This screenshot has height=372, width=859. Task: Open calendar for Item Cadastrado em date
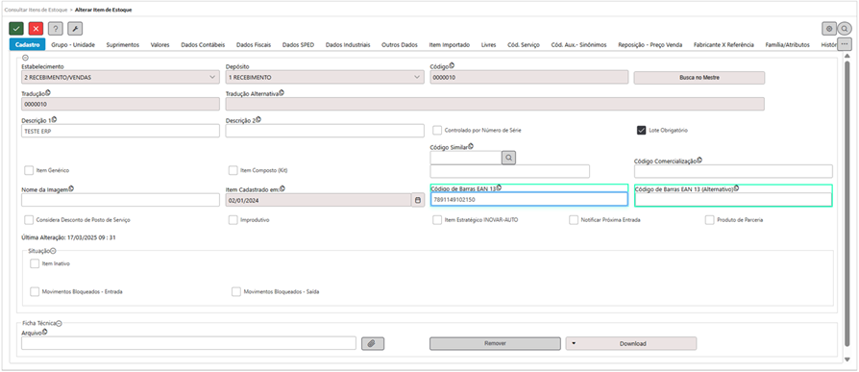pos(418,200)
